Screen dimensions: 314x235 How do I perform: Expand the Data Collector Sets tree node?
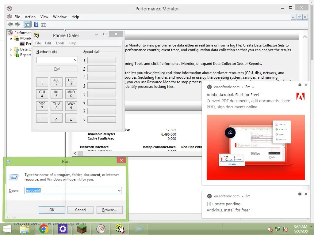11,49
